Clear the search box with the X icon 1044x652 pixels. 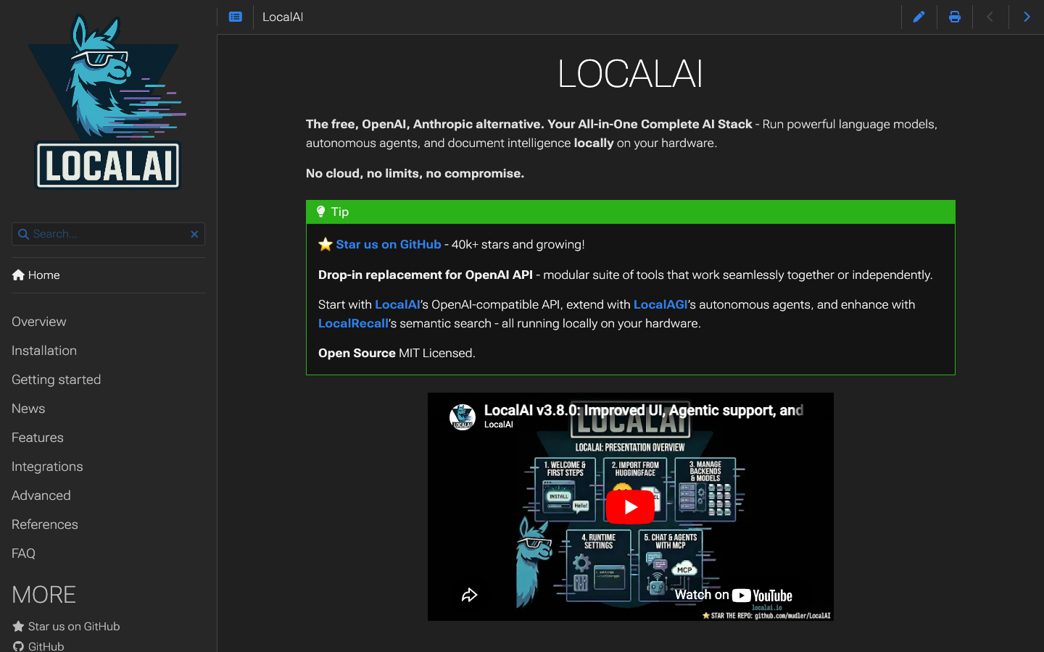[194, 234]
